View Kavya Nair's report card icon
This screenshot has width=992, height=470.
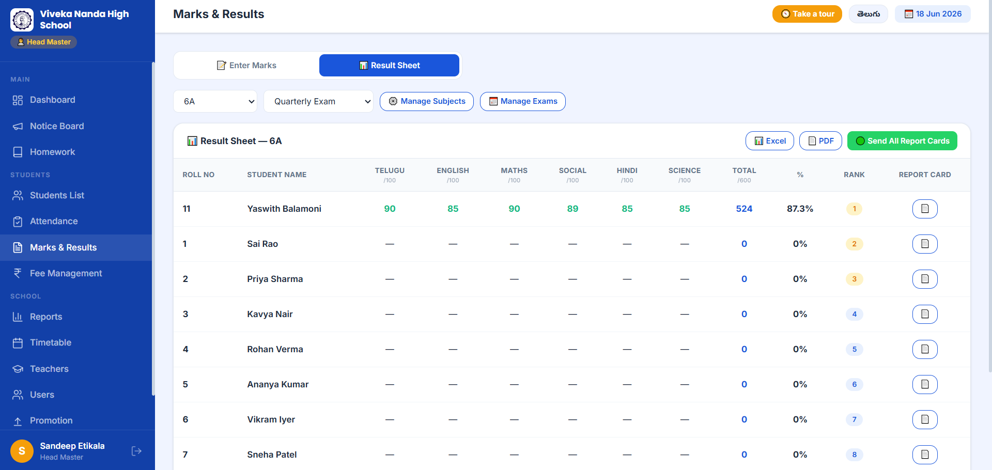pyautogui.click(x=925, y=314)
